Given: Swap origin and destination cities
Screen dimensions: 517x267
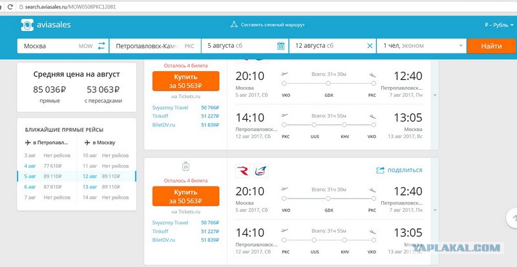Looking at the screenshot, I should coord(101,46).
